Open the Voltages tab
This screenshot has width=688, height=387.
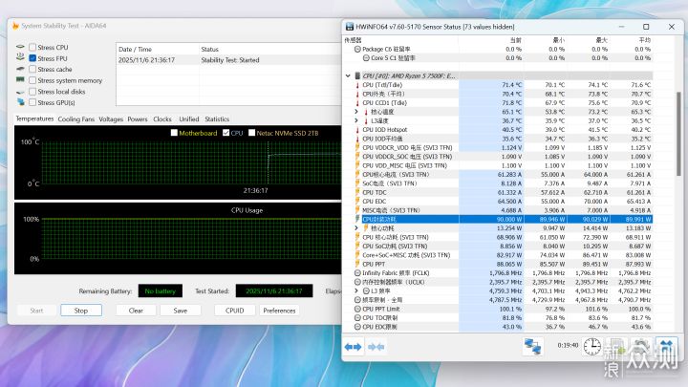coord(111,118)
